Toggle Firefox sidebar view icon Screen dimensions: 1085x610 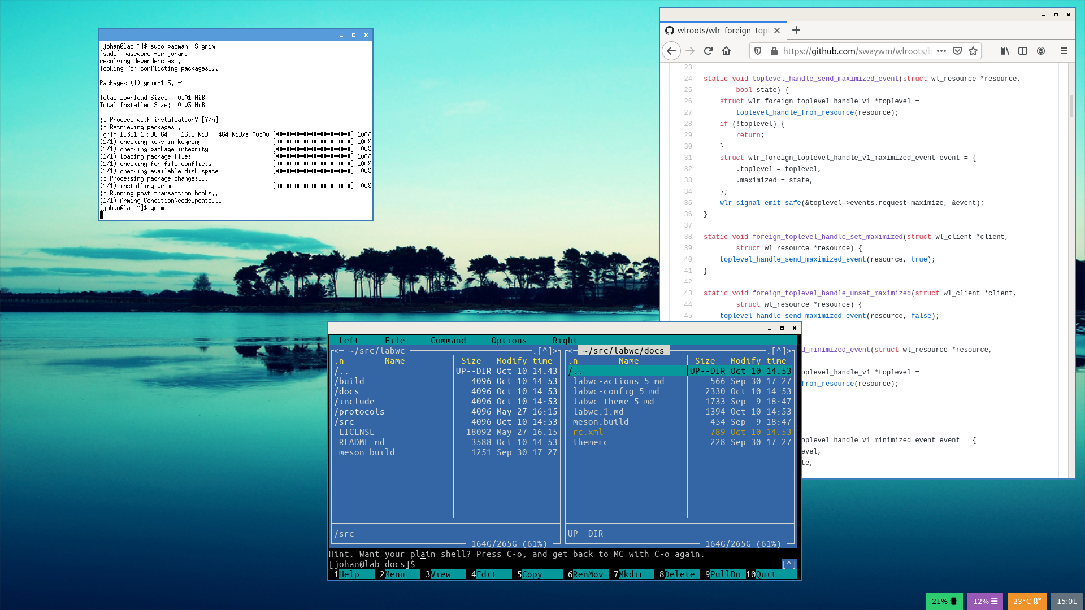[1023, 51]
